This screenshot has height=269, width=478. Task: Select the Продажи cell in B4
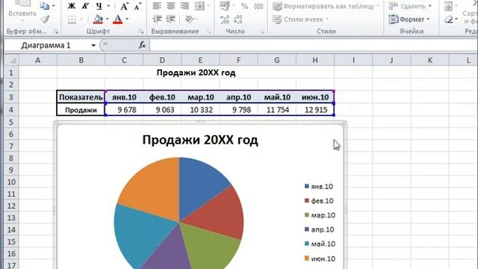pyautogui.click(x=81, y=110)
